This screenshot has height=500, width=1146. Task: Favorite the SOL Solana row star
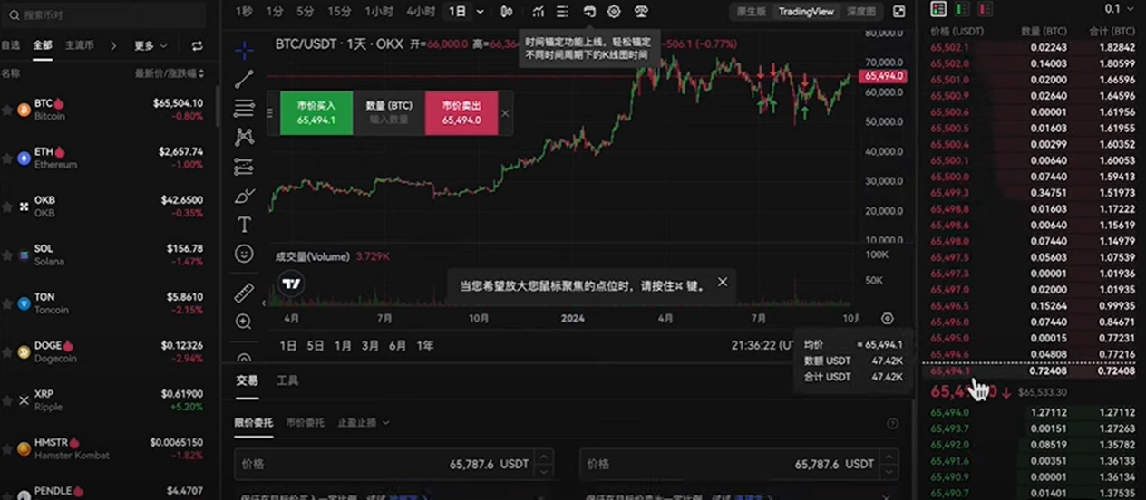[x=8, y=255]
